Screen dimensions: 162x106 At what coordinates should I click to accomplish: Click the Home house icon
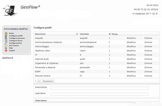[x=6, y=33]
